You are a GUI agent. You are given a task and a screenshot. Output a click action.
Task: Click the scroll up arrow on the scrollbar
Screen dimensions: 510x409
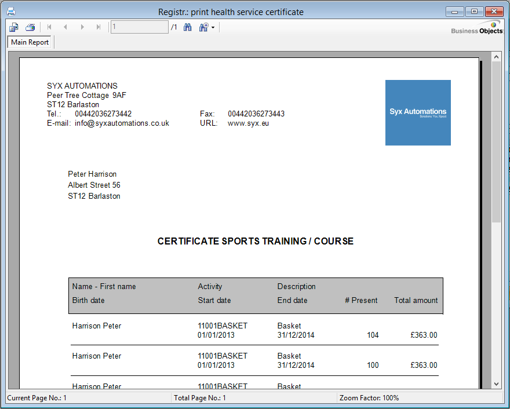tap(496, 57)
